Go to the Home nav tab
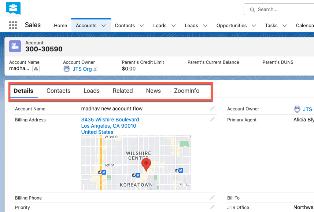This screenshot has width=314, height=212. [x=60, y=25]
